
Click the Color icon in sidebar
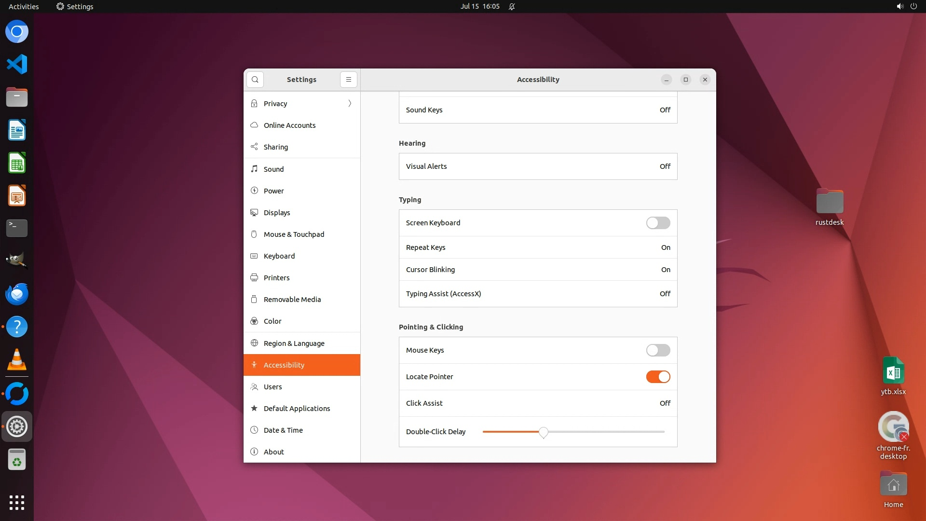(x=254, y=321)
